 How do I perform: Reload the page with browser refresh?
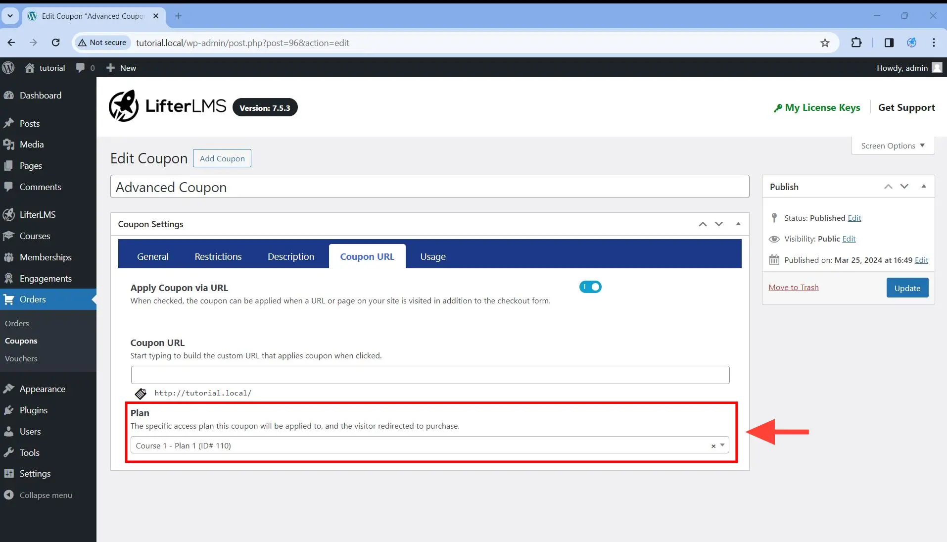point(56,43)
